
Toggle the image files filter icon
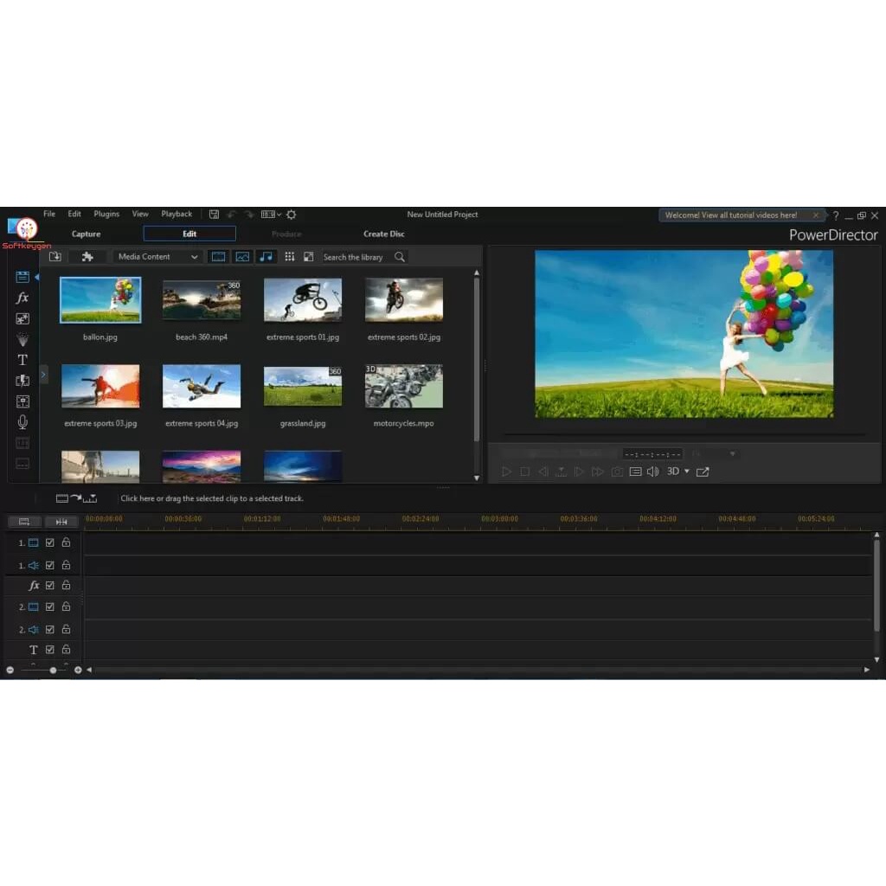coord(242,256)
